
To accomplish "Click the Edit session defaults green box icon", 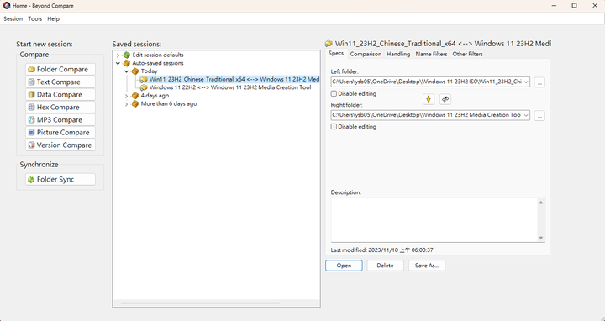I will pos(127,55).
